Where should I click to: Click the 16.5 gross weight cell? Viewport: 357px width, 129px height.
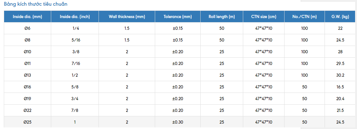click(340, 87)
